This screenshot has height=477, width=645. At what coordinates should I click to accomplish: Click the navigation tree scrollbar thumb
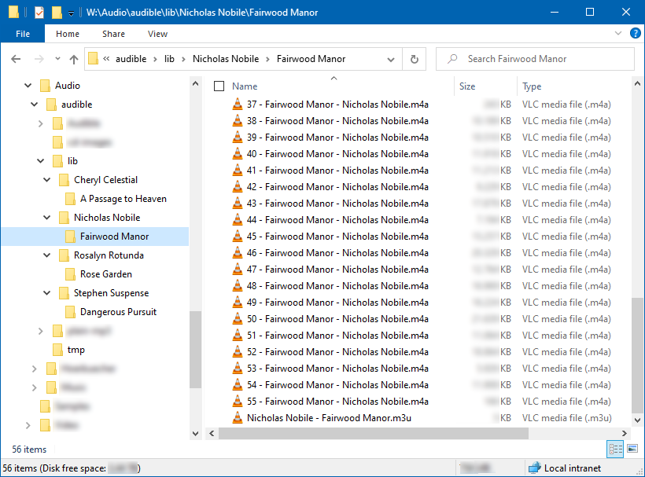coord(195,350)
